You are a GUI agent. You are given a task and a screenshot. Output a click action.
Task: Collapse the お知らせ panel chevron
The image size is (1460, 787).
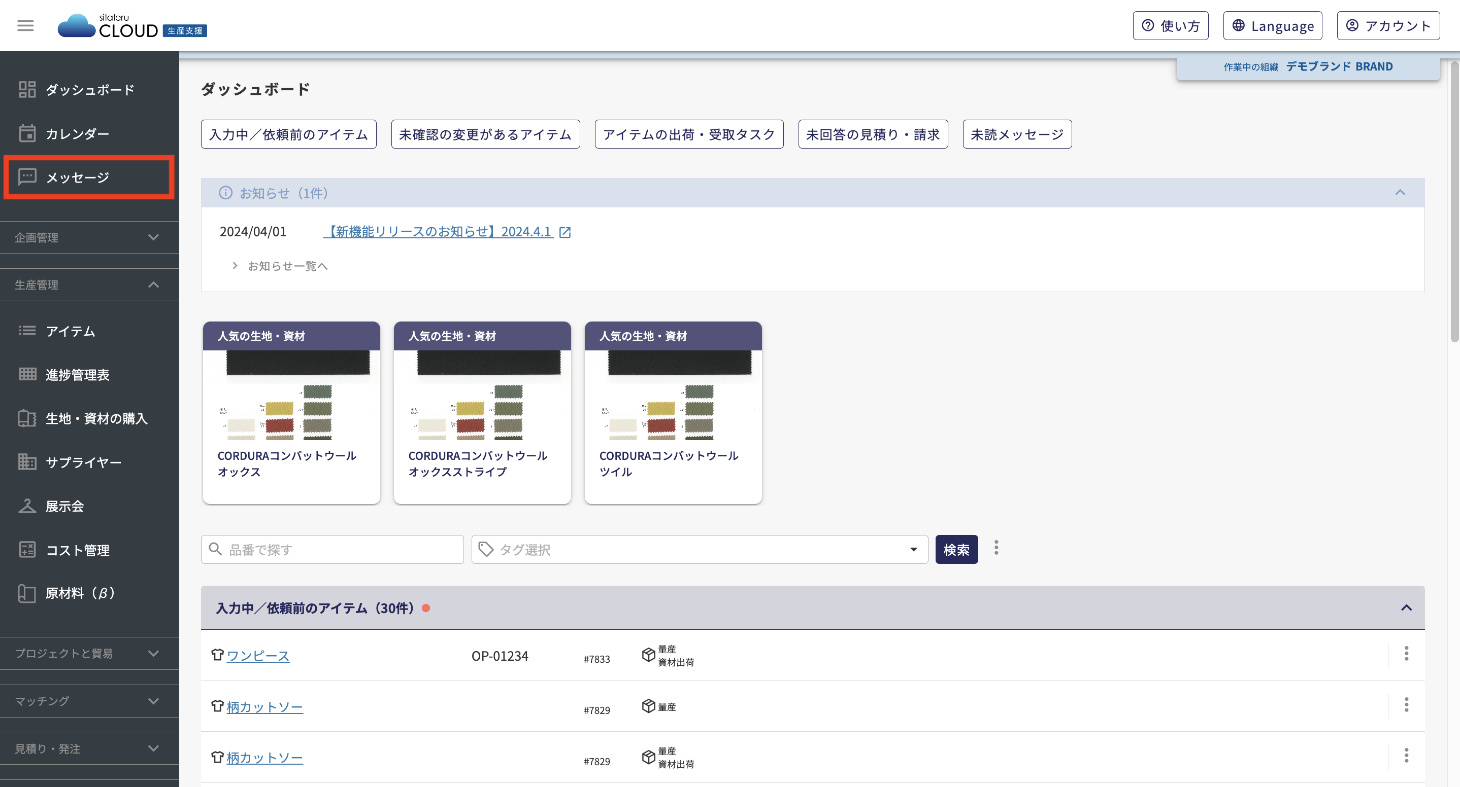[1400, 193]
